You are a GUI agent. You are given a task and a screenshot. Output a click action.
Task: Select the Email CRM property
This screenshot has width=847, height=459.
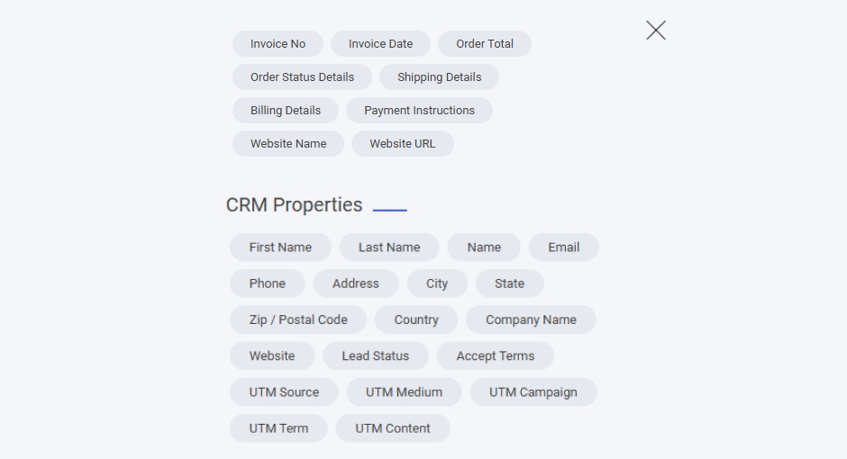563,247
